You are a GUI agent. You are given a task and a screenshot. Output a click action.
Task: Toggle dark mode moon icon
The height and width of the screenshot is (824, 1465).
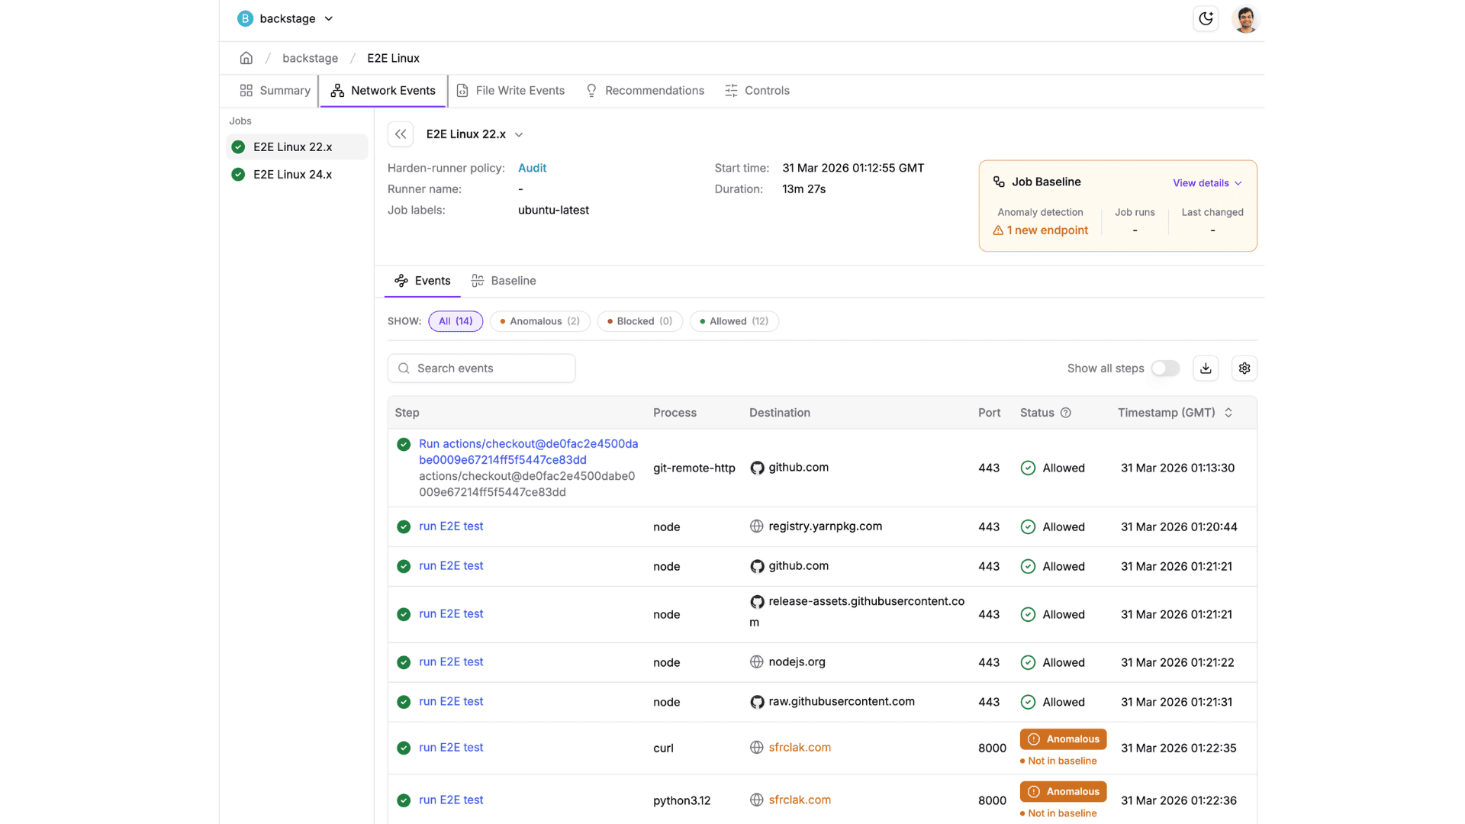pos(1206,18)
